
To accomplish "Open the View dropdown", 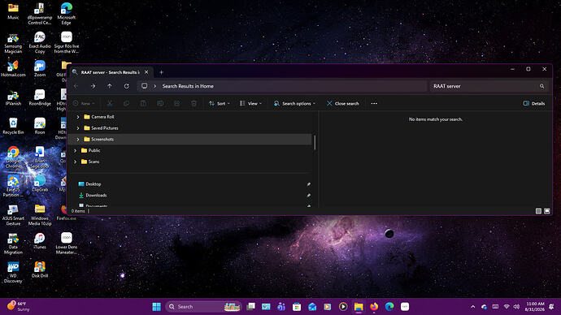I will 250,104.
